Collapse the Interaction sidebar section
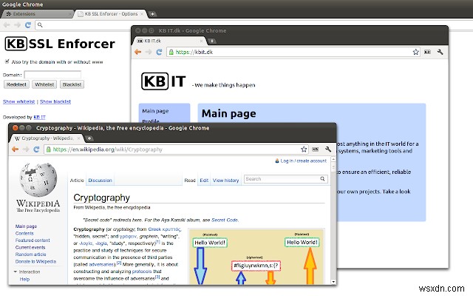 (x=15, y=272)
